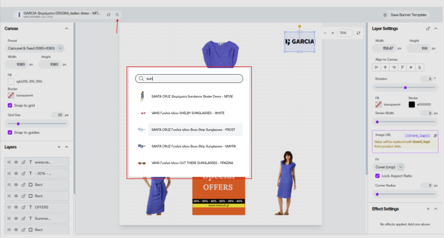Add a new layer with the Layers plus icon
Image resolution: width=444 pixels, height=238 pixels.
click(x=59, y=147)
